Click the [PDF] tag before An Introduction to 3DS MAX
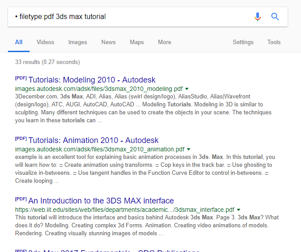 (21, 199)
